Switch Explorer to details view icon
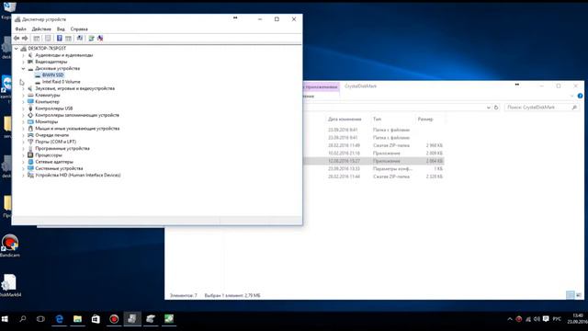588x331 pixels. (570, 295)
